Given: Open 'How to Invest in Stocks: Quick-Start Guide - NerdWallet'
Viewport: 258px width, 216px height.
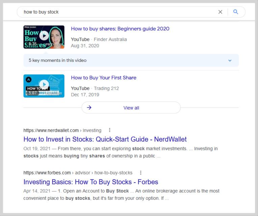Looking at the screenshot, I should [x=105, y=139].
